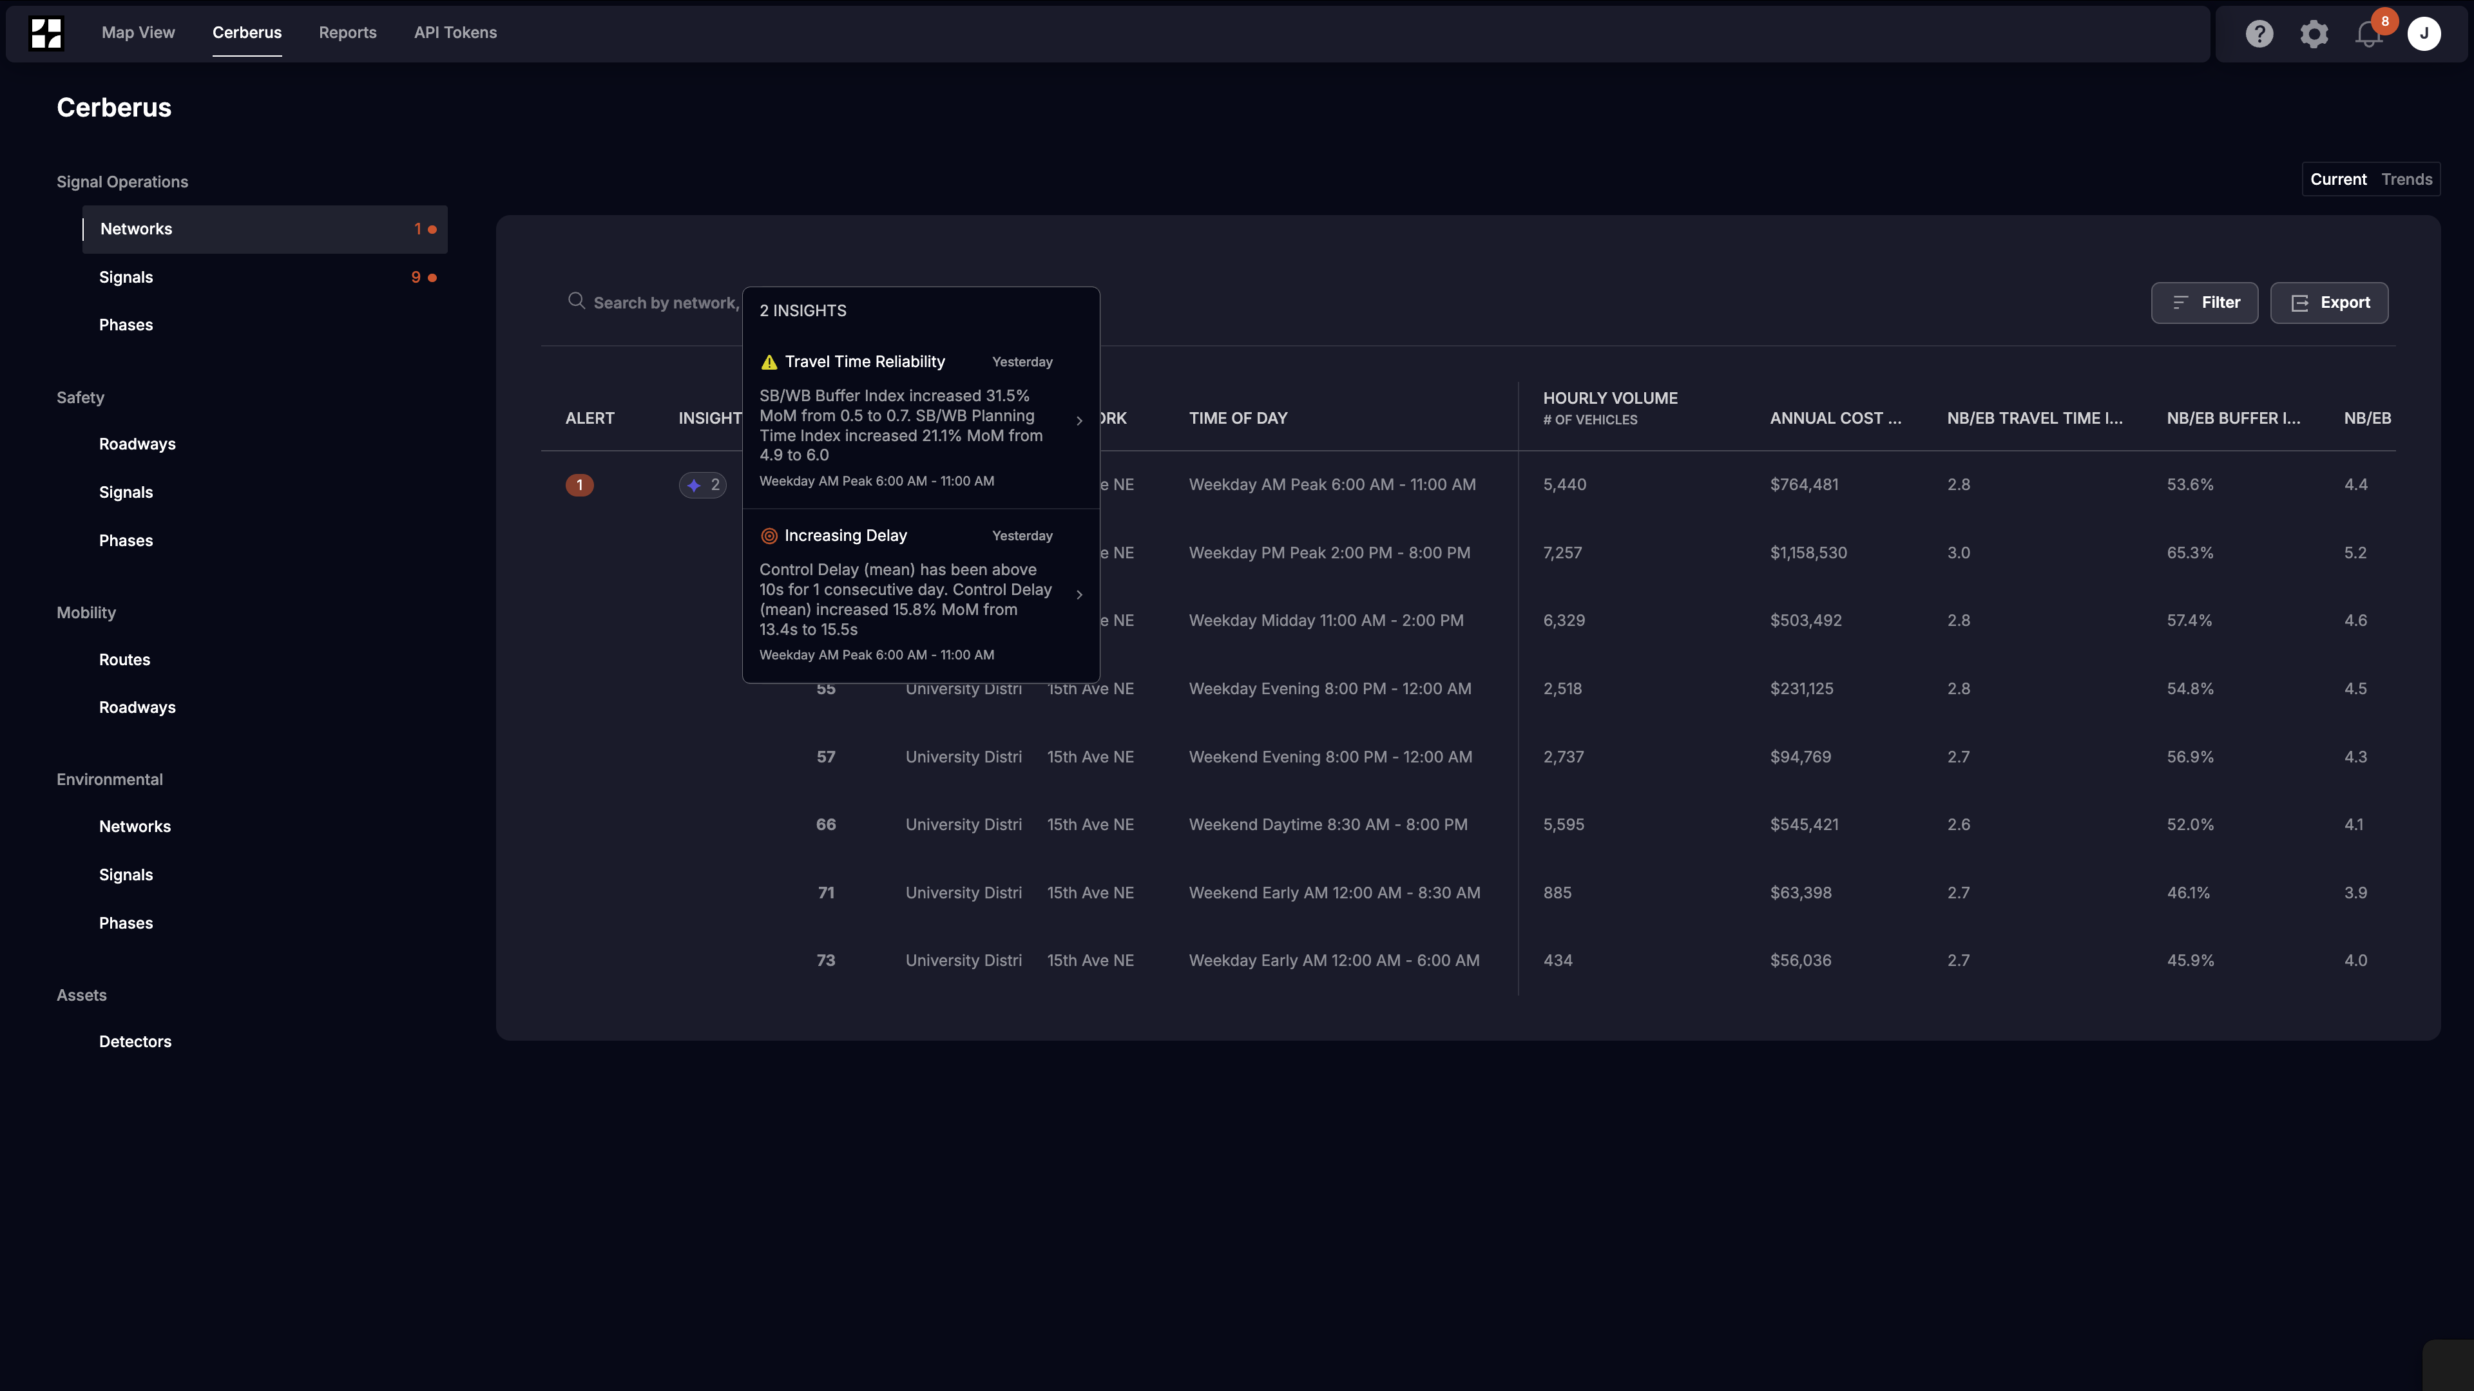Click the insight sparkle badge showing 2
This screenshot has width=2474, height=1391.
(703, 485)
